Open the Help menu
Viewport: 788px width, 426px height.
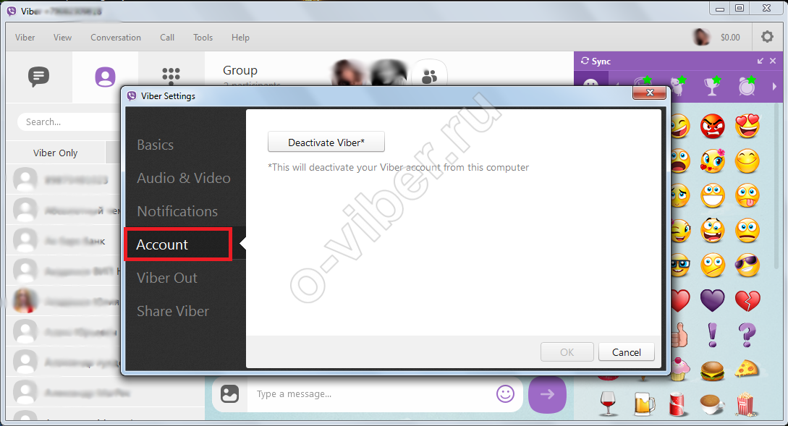tap(240, 37)
